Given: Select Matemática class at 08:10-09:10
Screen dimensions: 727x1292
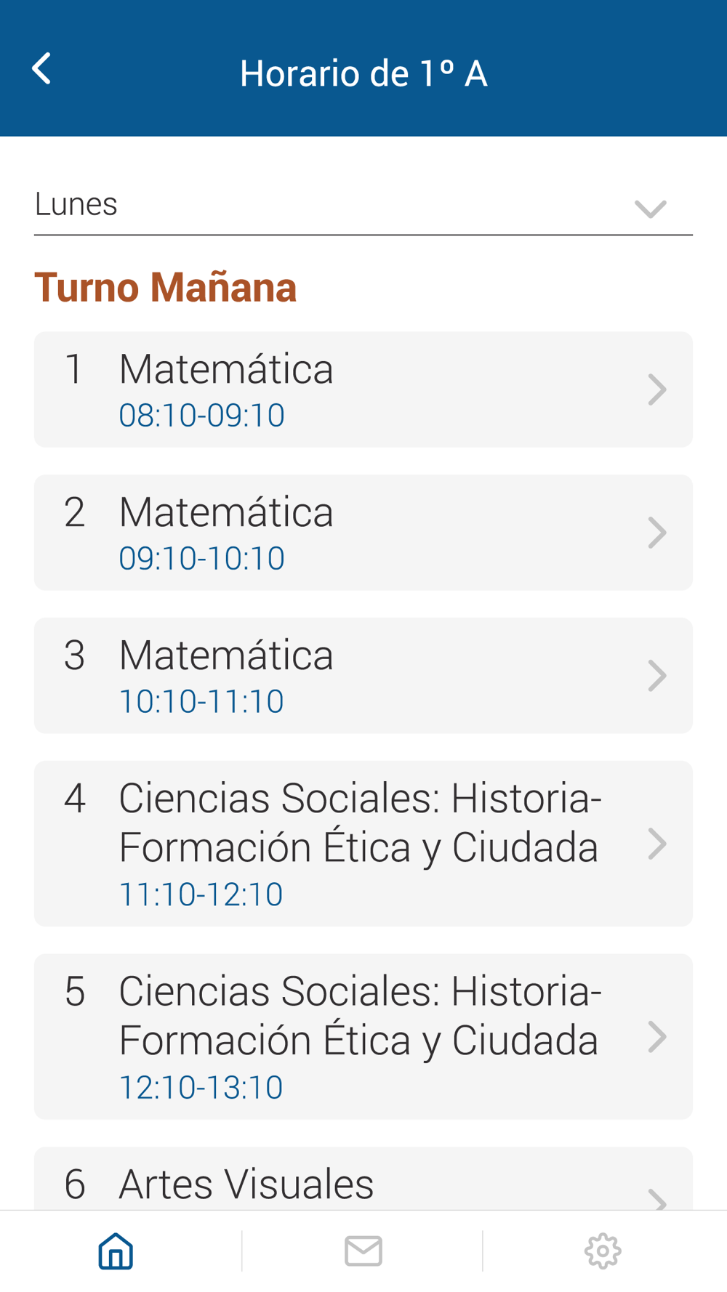Looking at the screenshot, I should pos(363,389).
